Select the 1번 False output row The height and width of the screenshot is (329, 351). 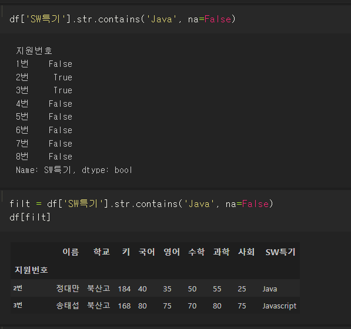pos(44,64)
